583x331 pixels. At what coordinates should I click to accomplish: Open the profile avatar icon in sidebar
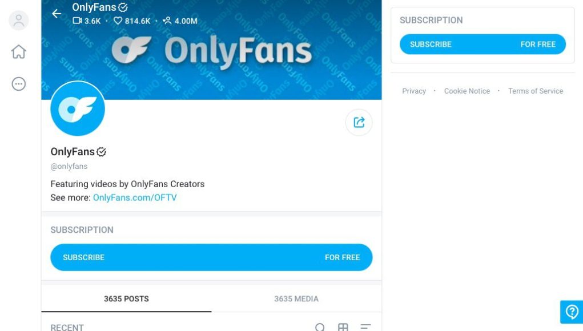[19, 21]
